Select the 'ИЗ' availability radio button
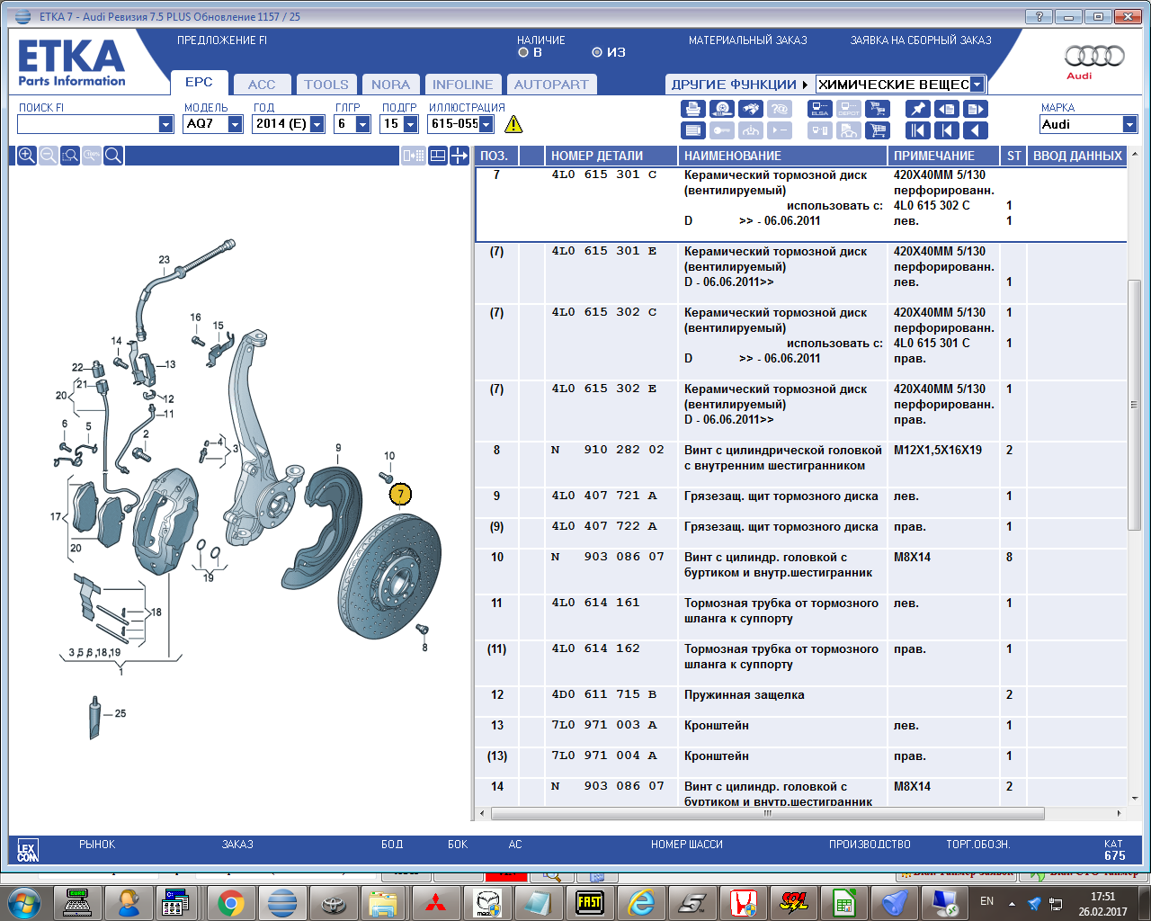The height and width of the screenshot is (921, 1151). pos(597,52)
